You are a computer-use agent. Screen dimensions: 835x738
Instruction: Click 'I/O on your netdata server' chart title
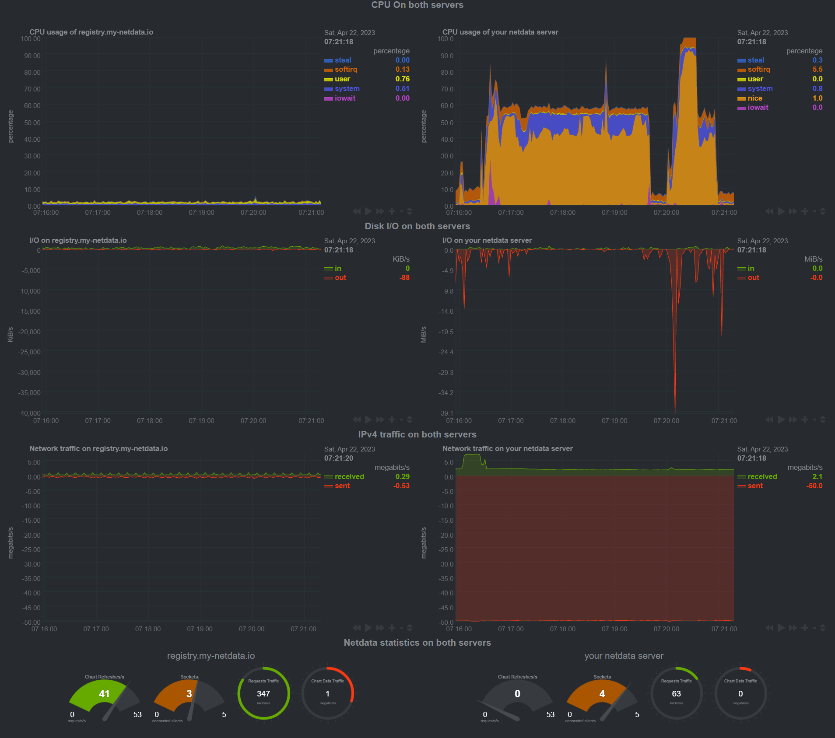[487, 240]
